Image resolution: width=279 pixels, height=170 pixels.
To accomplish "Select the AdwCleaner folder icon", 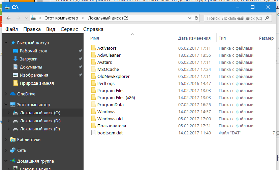I will [x=93, y=55].
